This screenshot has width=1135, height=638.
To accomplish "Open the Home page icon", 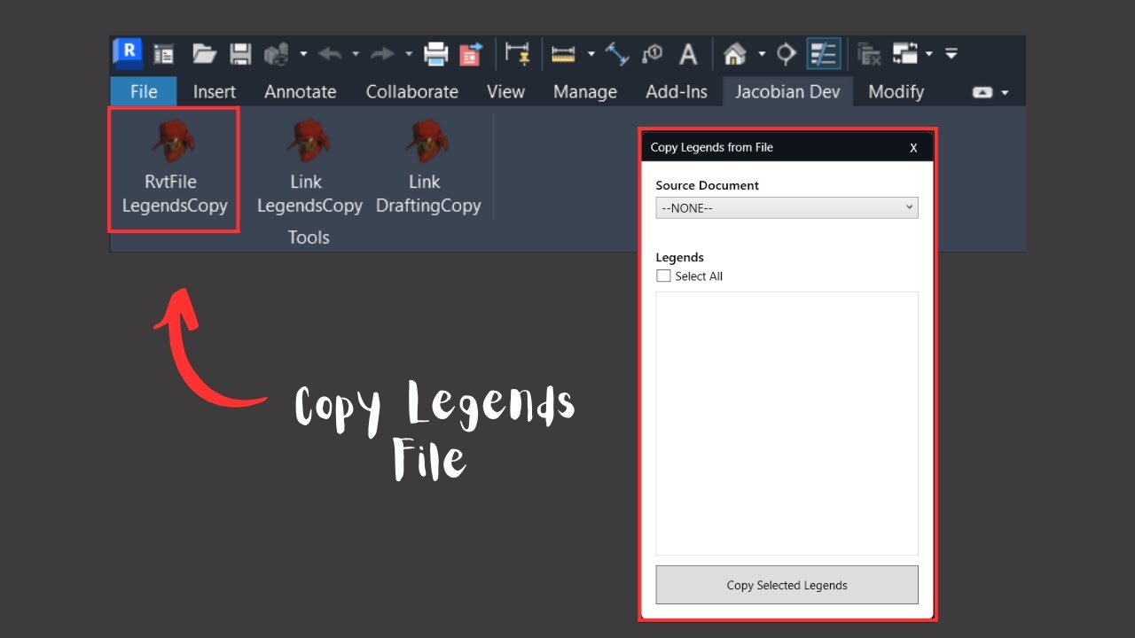I will pos(164,54).
